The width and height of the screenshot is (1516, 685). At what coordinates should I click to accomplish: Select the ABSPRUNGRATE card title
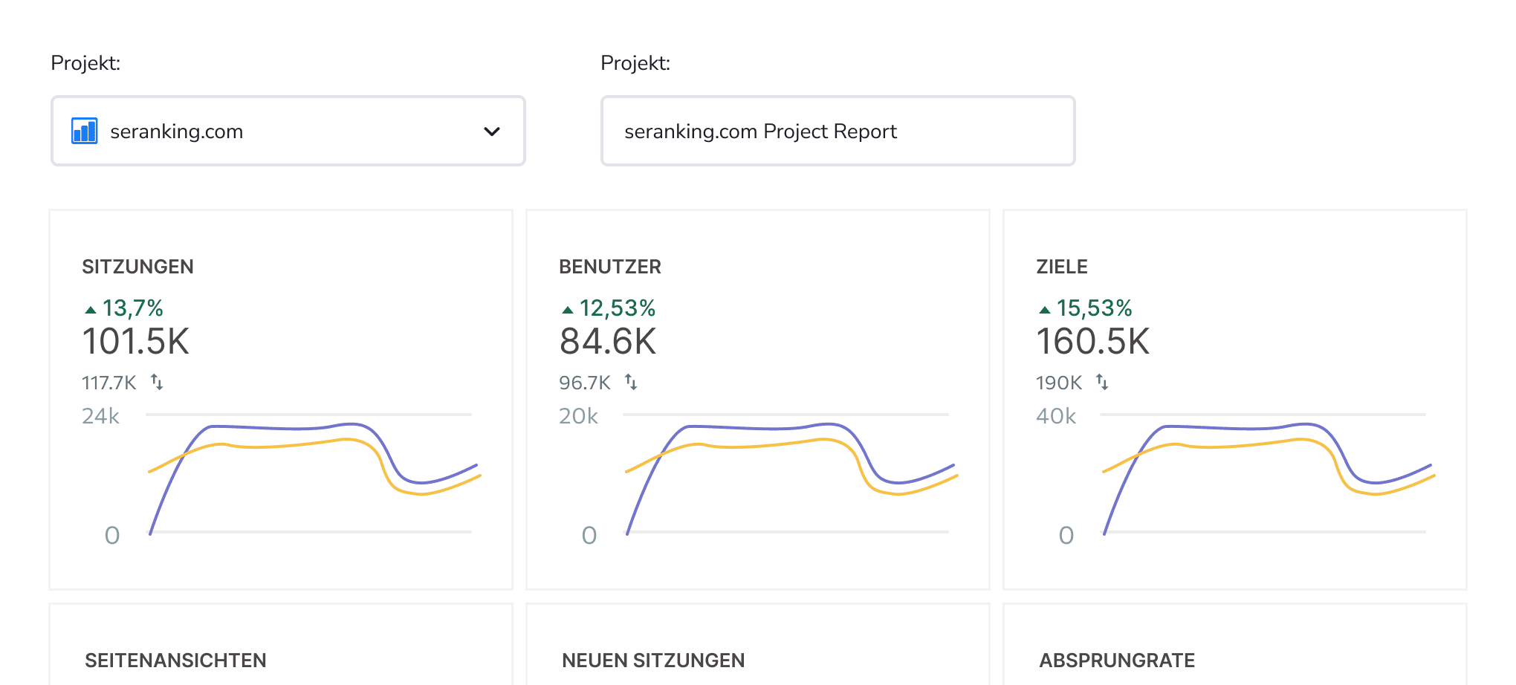click(1117, 660)
